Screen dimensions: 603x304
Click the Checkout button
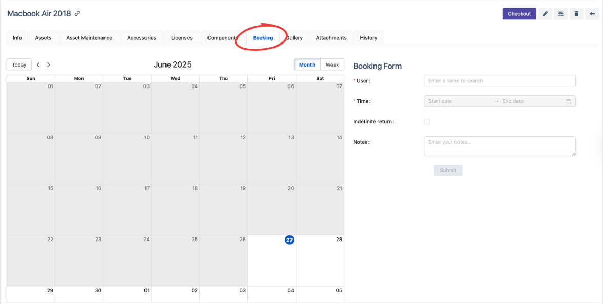pos(519,14)
